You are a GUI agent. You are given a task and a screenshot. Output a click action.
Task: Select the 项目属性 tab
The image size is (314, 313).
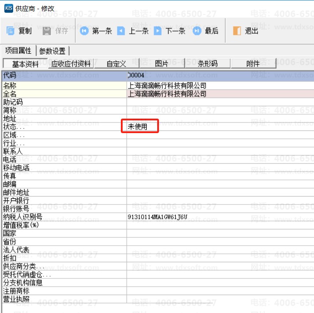(18, 51)
